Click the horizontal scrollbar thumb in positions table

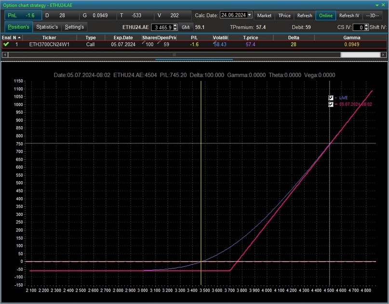[x=174, y=54]
